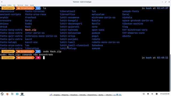
Task: Click the 'sudo Hack.zip' command text
Action: [52, 51]
